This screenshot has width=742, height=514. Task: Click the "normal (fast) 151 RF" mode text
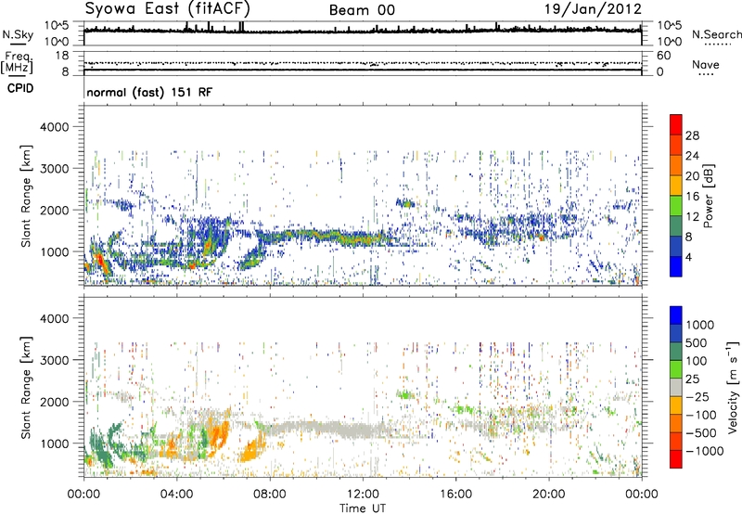(x=149, y=92)
